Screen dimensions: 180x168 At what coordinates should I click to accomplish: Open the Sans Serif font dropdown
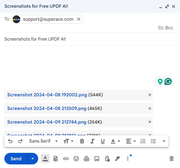(43, 141)
